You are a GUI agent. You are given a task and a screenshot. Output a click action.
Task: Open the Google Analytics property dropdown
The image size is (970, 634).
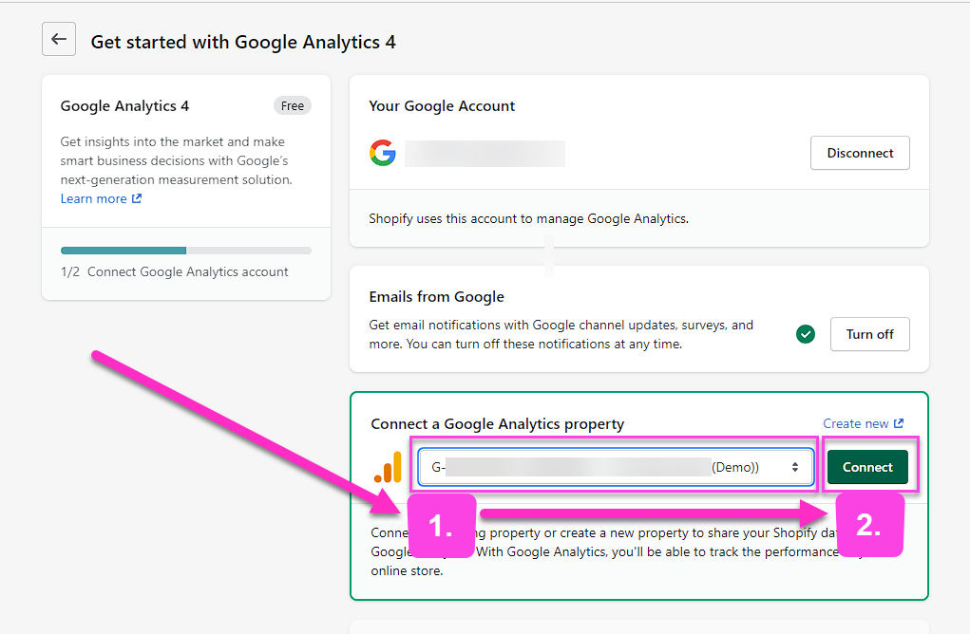616,467
